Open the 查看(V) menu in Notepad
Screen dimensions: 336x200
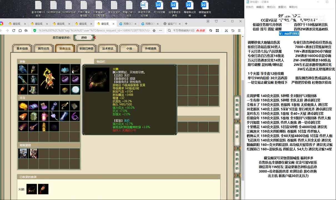(282, 7)
